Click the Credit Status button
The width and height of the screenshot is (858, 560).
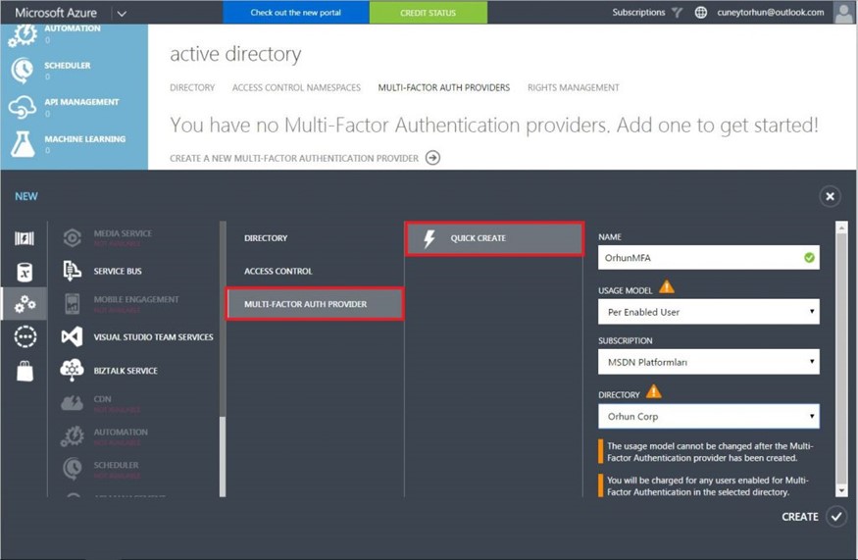[428, 12]
